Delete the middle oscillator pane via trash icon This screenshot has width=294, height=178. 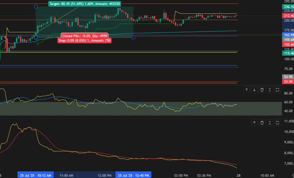[x=262, y=90]
